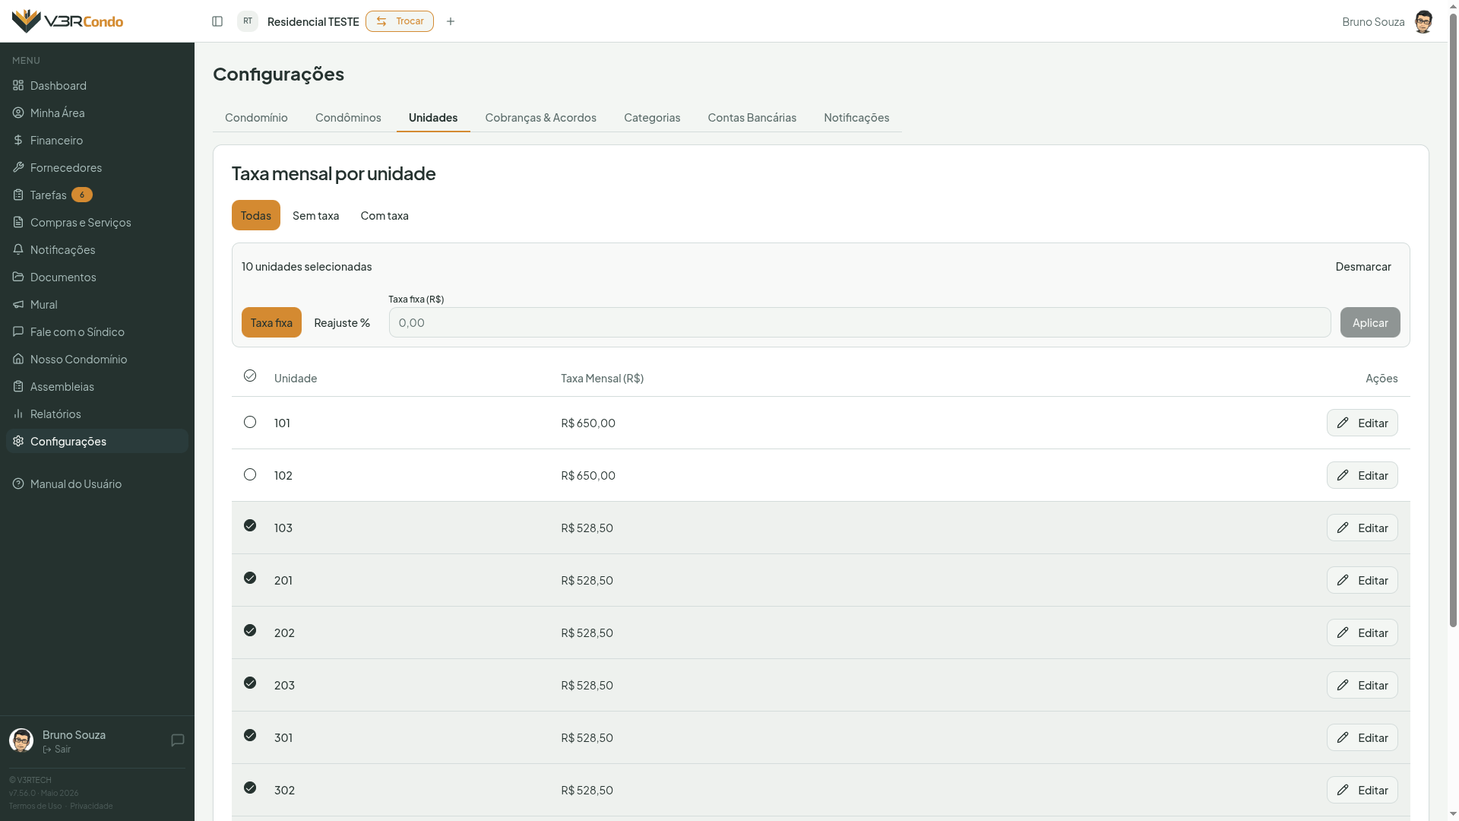1459x821 pixels.
Task: Click the V3RCondo logo
Action: (68, 21)
